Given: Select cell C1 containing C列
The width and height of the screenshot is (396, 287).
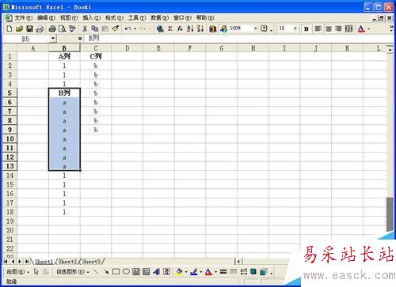Looking at the screenshot, I should (96, 56).
